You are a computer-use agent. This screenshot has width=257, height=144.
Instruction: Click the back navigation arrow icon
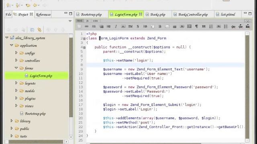pyautogui.click(x=35, y=5)
